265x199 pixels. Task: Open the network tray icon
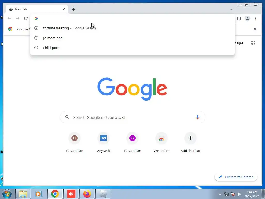click(226, 194)
